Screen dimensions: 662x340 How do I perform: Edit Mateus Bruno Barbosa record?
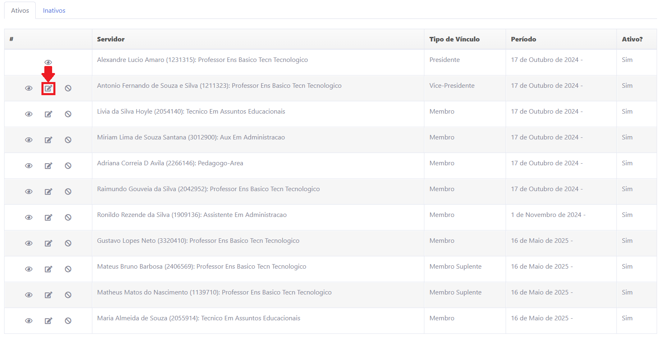coord(48,269)
